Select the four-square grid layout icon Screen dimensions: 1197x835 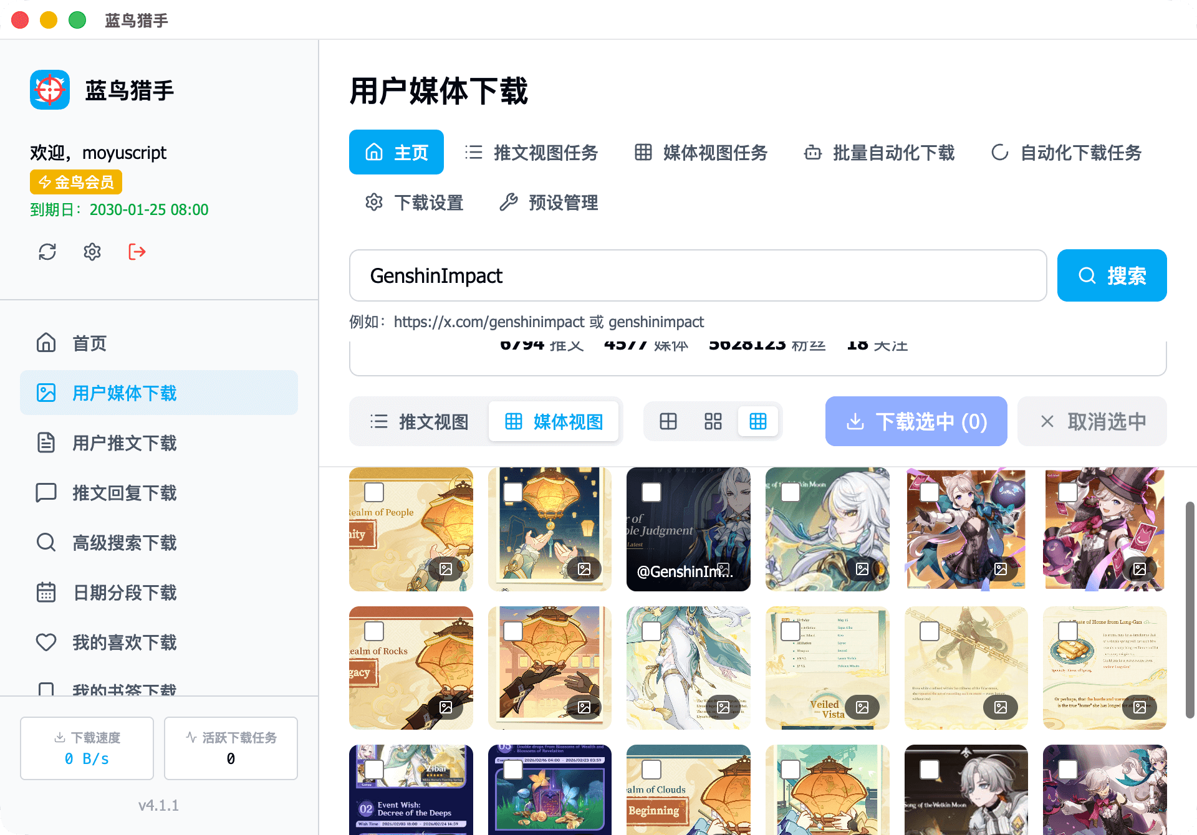713,422
